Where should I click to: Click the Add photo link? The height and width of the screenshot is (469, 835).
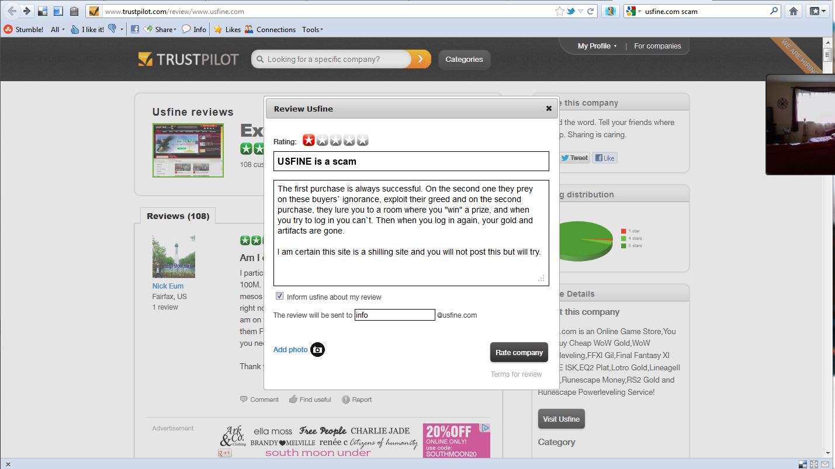290,349
